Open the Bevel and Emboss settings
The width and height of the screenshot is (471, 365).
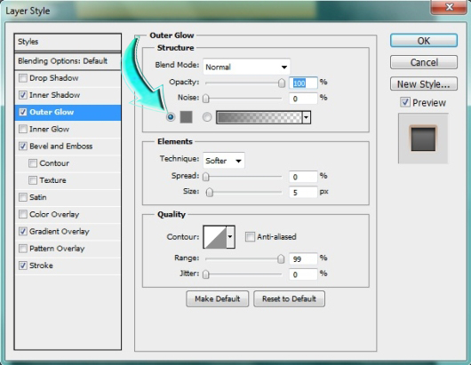click(x=61, y=147)
